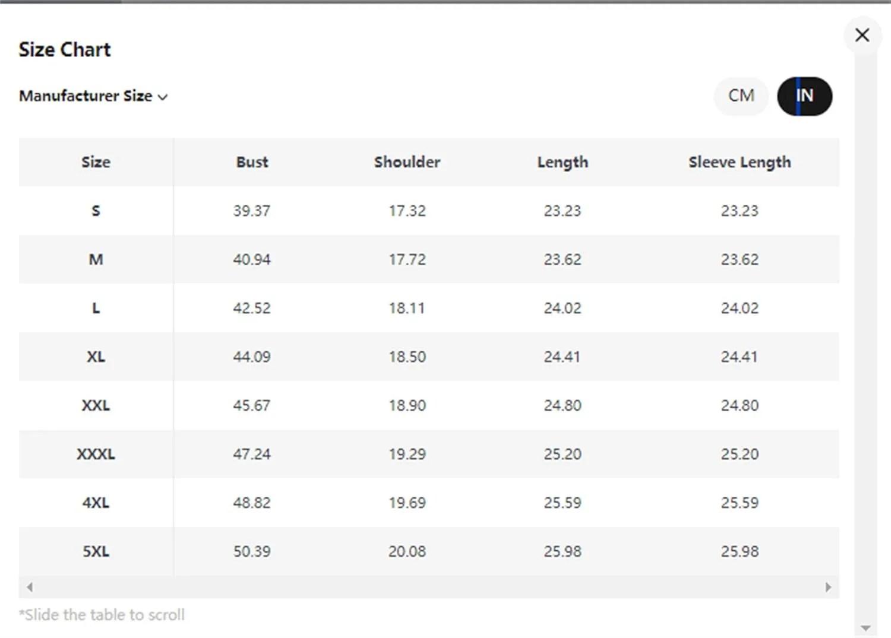The height and width of the screenshot is (638, 891).
Task: Select the XL size row label
Action: pyautogui.click(x=96, y=357)
